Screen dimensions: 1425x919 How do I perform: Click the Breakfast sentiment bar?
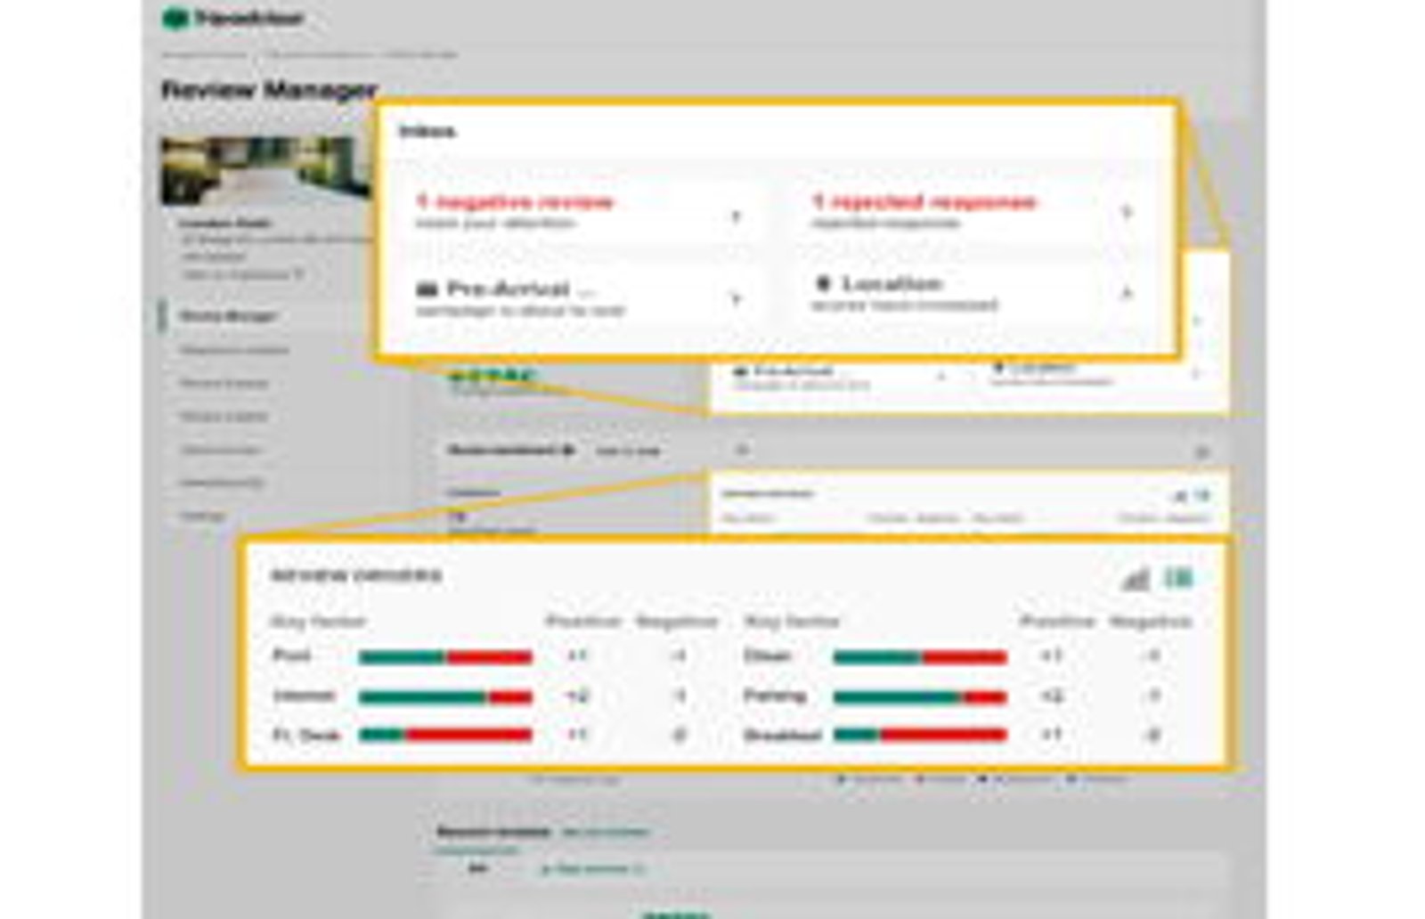click(x=920, y=735)
